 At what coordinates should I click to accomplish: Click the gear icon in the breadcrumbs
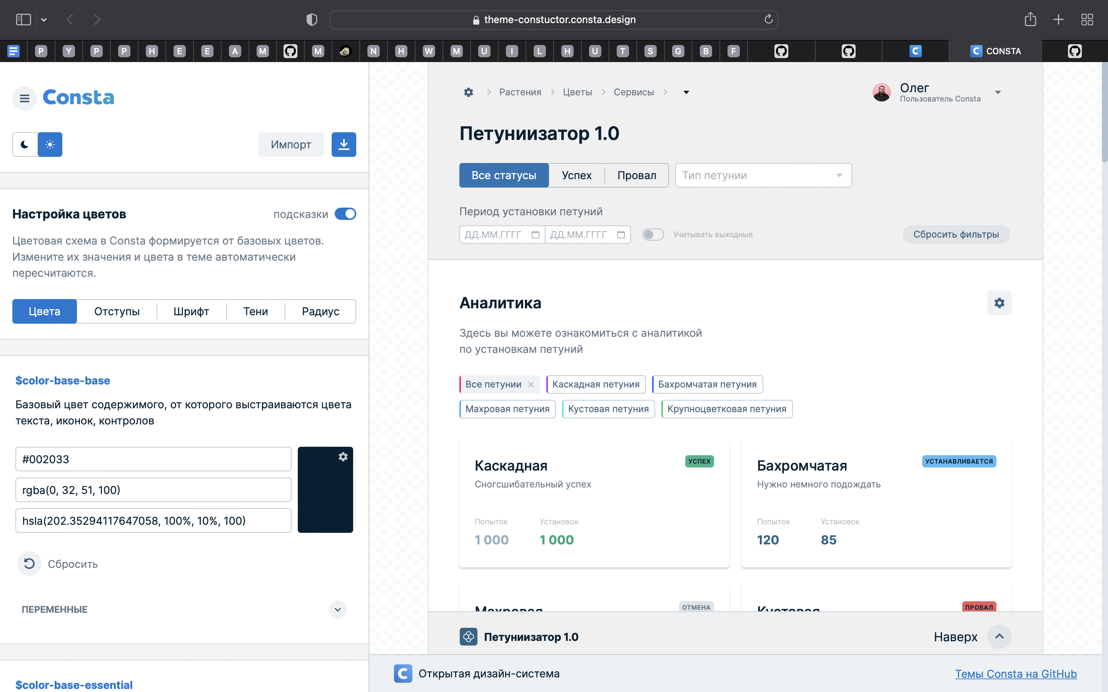(468, 92)
